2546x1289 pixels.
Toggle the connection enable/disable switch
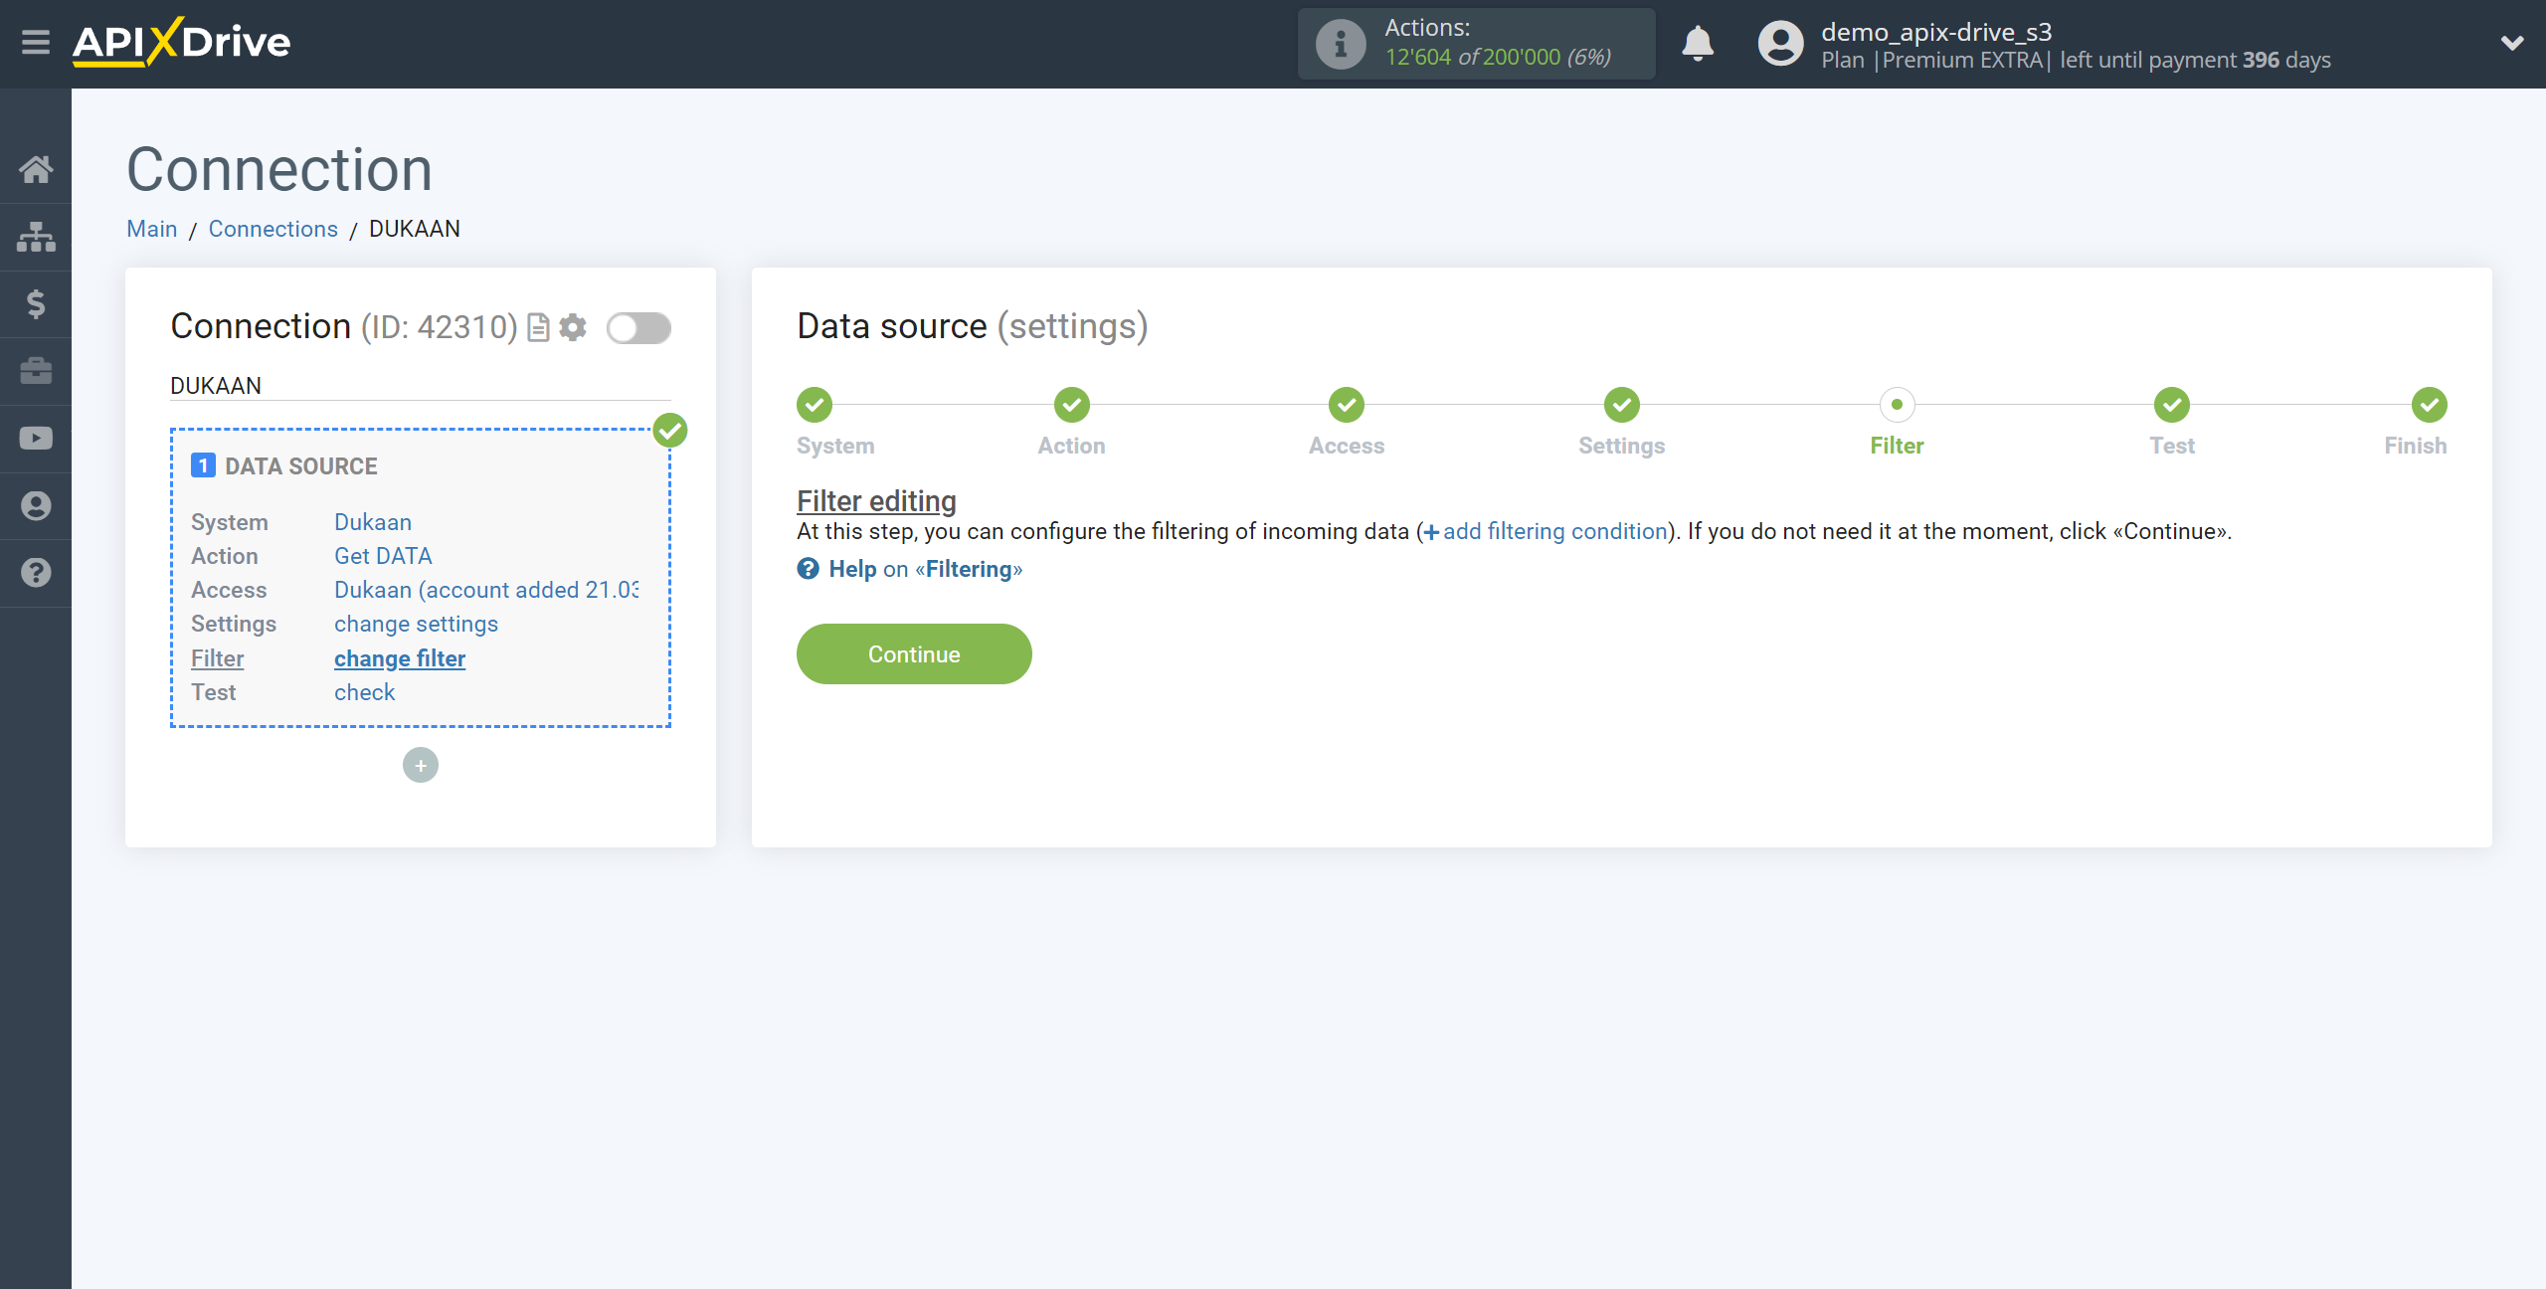[x=637, y=327]
